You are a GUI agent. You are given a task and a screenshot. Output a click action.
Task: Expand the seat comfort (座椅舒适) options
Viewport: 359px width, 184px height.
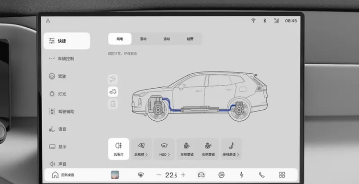231,149
